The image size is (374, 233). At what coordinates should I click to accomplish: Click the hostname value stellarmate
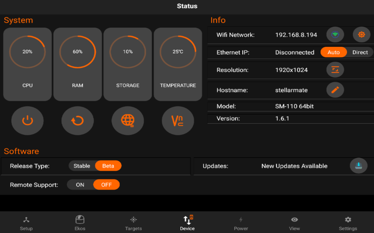point(291,90)
